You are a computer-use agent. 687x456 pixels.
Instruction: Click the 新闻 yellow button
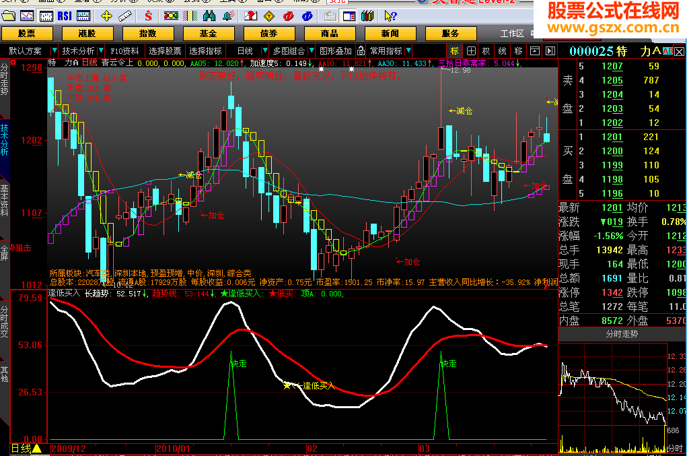coord(390,34)
